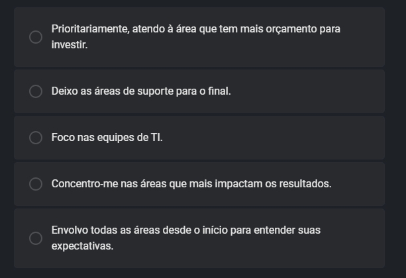This screenshot has height=278, width=406.
Task: Click the word 'expectativas.' in last option
Action: pyautogui.click(x=83, y=246)
